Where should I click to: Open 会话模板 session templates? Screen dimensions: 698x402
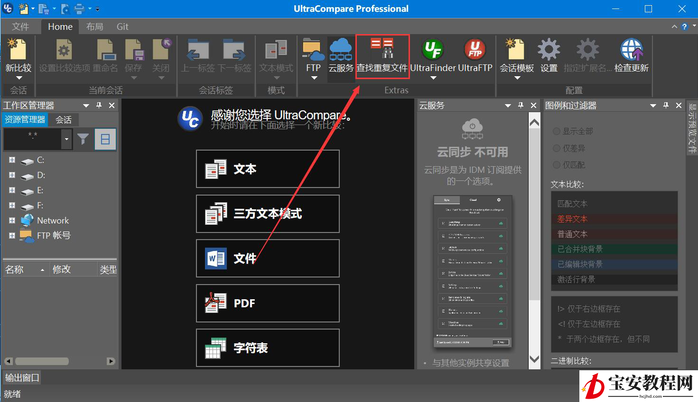coord(516,55)
